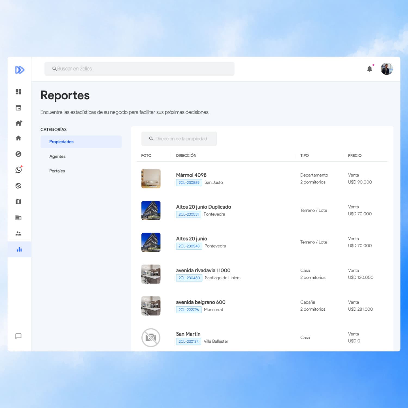
Task: Open the chat bubble icon at sidebar bottom
Action: [18, 336]
